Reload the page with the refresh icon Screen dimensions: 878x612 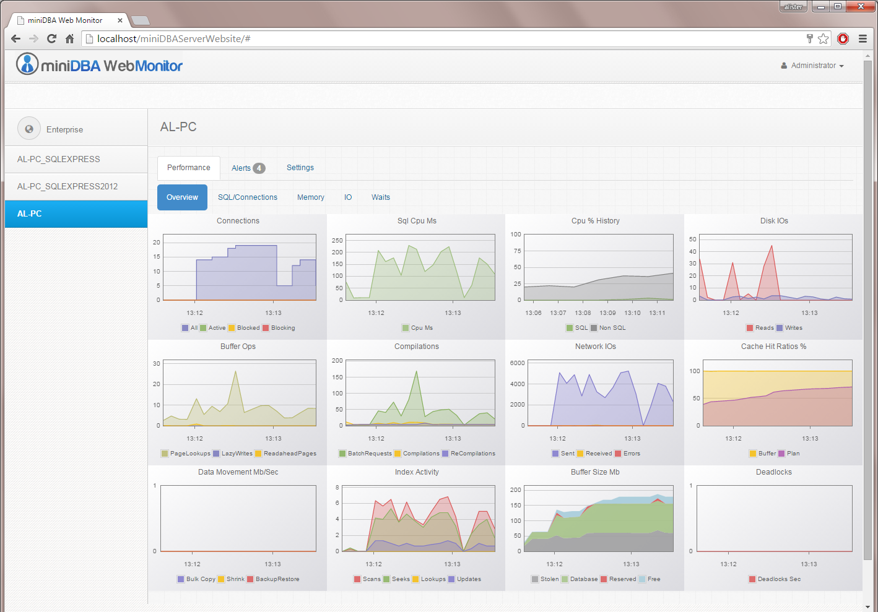(51, 38)
